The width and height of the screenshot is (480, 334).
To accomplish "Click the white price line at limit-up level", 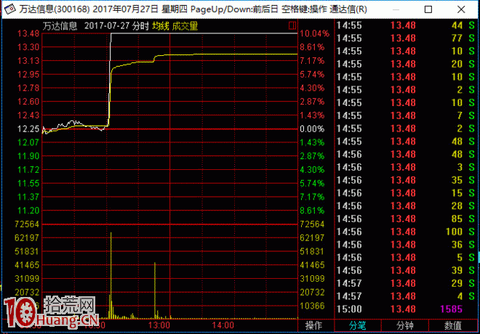I will tap(204, 33).
